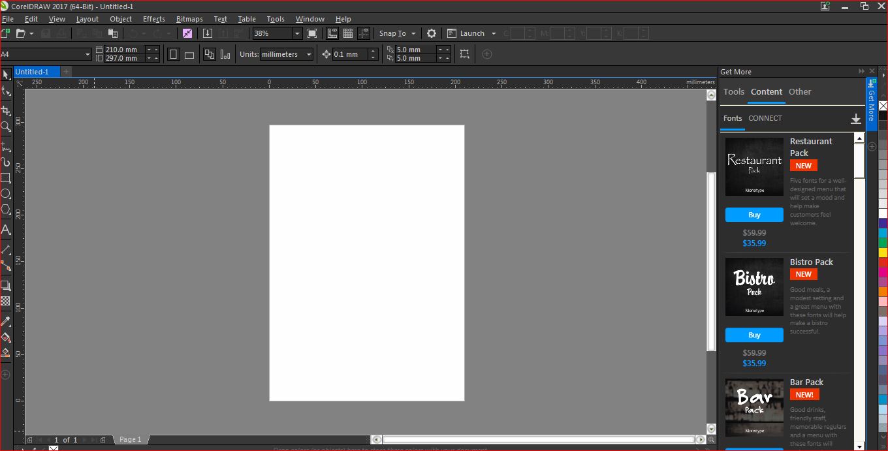Toggle apply layout to All Pages
This screenshot has width=888, height=451.
pos(210,54)
